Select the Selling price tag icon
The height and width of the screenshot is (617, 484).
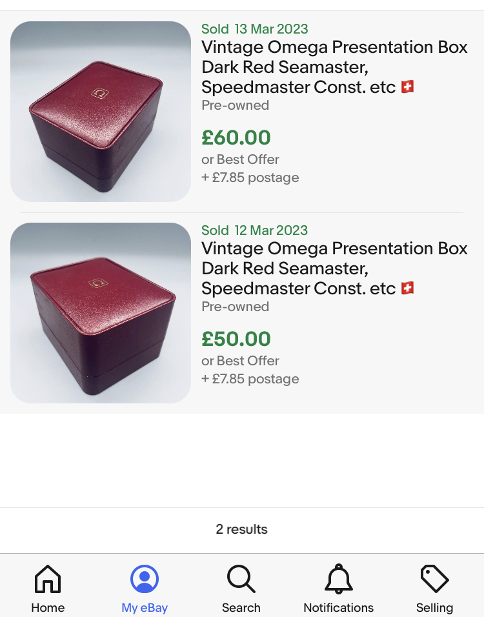pos(434,579)
